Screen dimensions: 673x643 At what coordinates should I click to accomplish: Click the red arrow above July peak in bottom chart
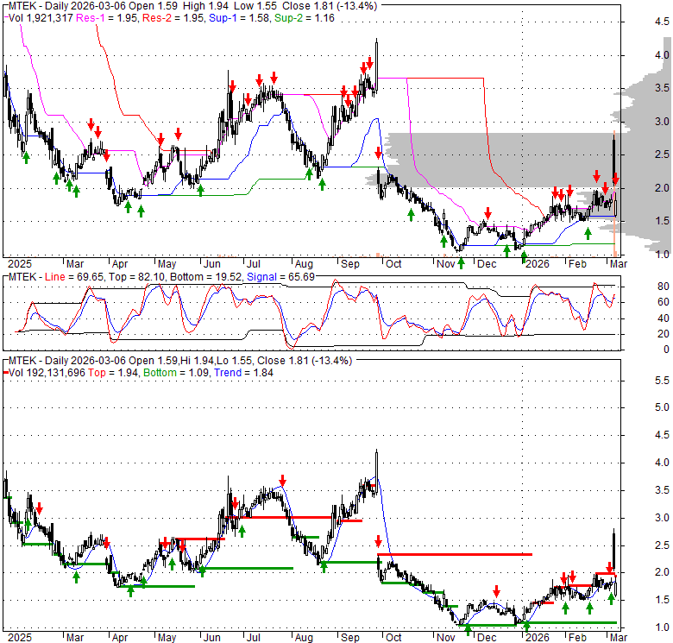coord(282,481)
